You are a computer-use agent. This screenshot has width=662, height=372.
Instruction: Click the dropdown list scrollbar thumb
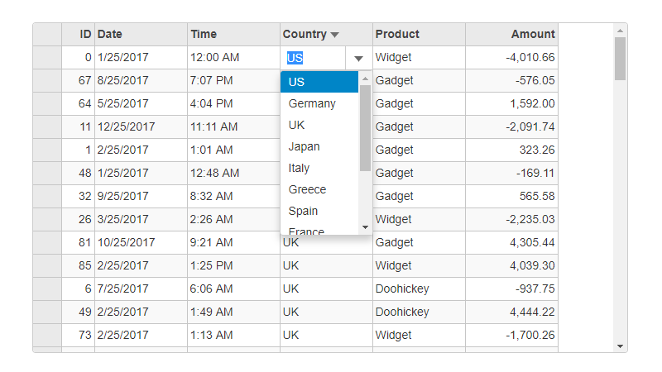coord(365,128)
